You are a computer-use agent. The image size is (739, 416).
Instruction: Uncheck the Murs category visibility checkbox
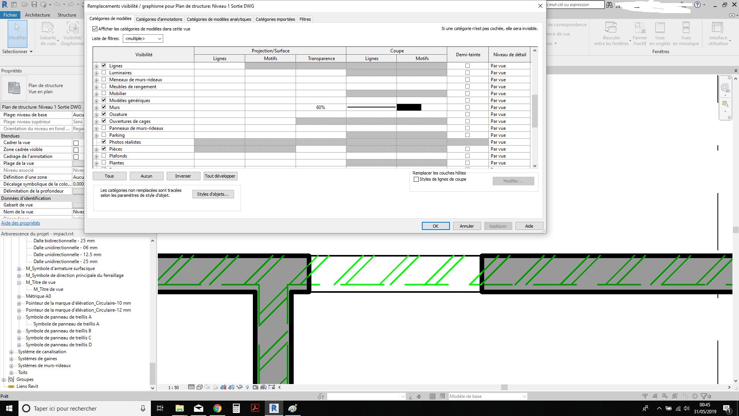point(104,107)
